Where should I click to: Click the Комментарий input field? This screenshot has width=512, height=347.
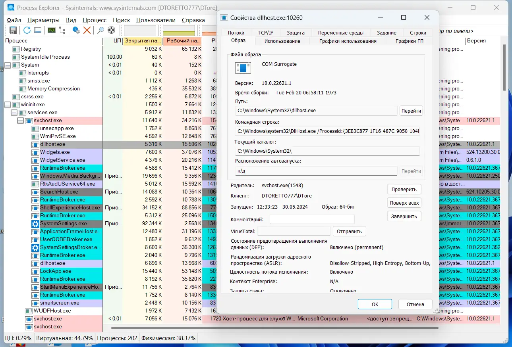tap(312, 219)
